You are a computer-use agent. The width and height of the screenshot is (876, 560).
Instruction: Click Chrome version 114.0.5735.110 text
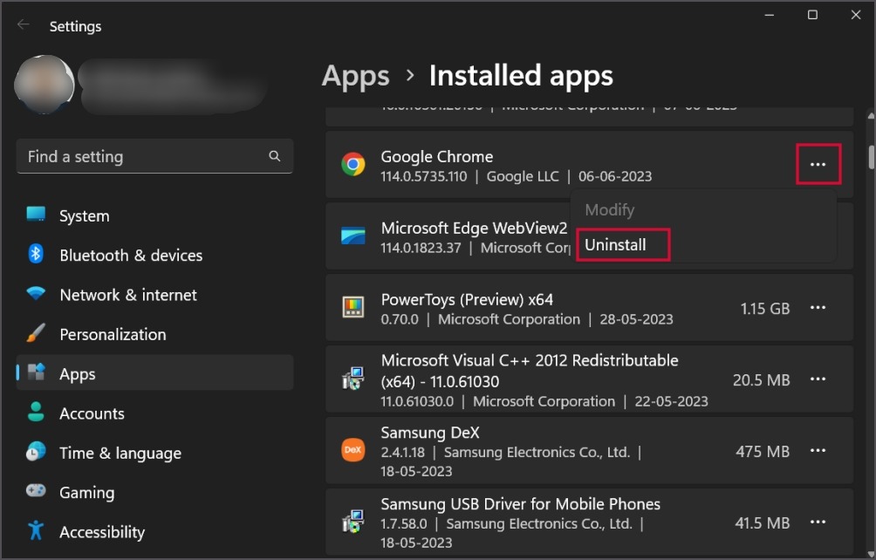pos(423,176)
